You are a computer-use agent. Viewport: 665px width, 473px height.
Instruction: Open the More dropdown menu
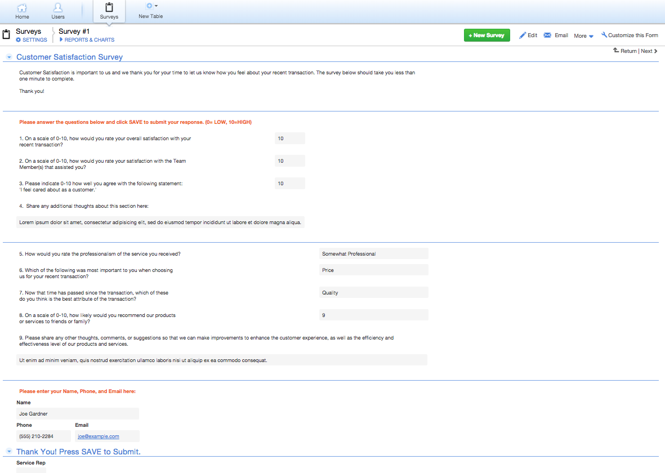coord(583,35)
